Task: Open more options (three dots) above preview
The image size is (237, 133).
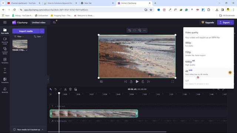Action: 144,30
